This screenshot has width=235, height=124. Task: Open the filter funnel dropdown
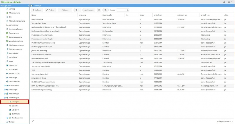(78, 10)
